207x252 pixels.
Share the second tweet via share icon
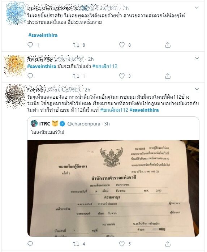point(168,76)
